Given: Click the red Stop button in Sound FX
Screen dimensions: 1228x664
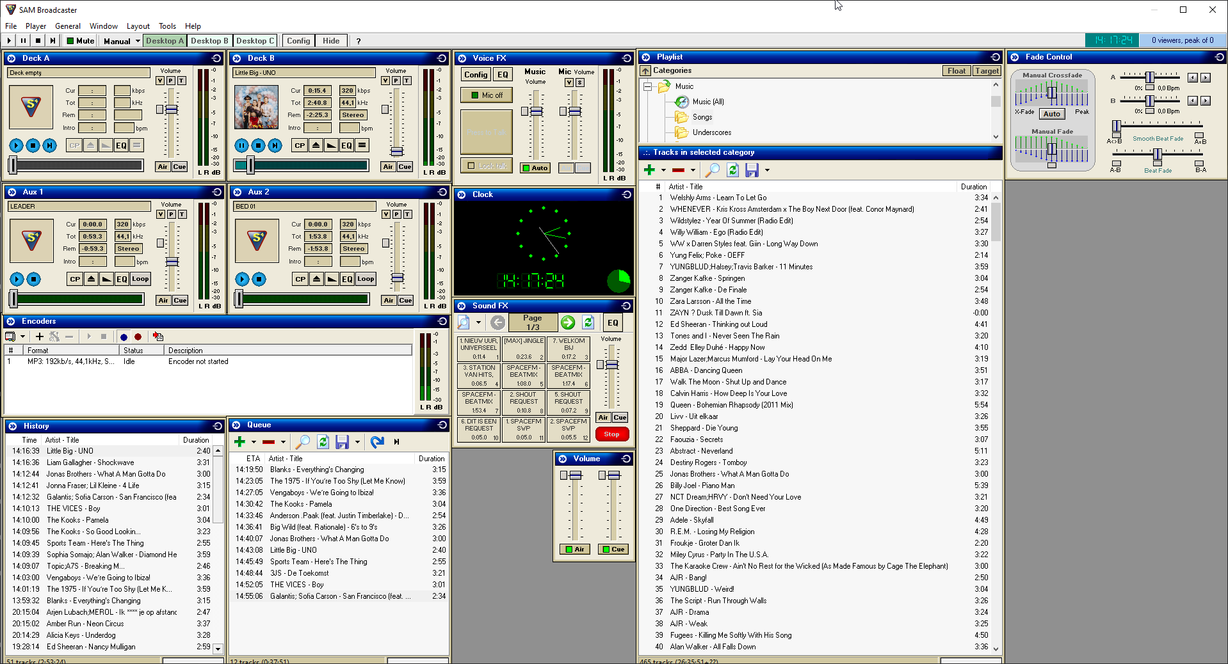Looking at the screenshot, I should pos(611,434).
